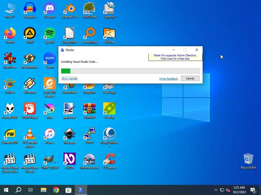
Task: Open the Write feedback link
Action: (x=168, y=79)
